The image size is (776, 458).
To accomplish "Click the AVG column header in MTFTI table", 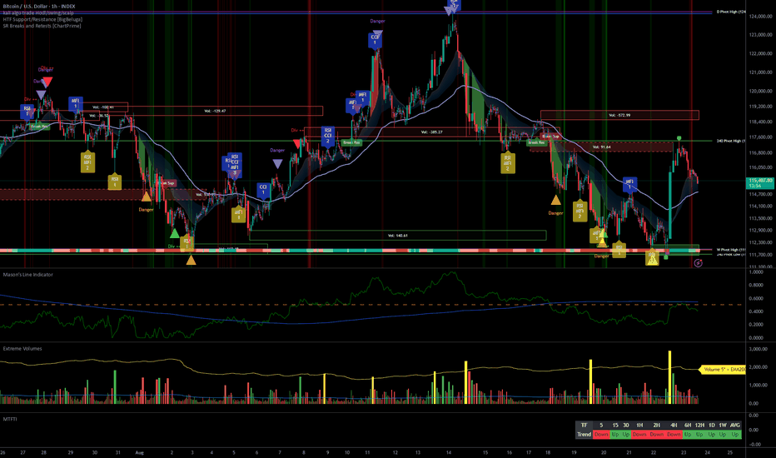I will (735, 426).
